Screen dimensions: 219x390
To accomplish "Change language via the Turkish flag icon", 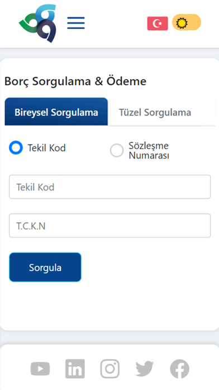I will click(158, 24).
